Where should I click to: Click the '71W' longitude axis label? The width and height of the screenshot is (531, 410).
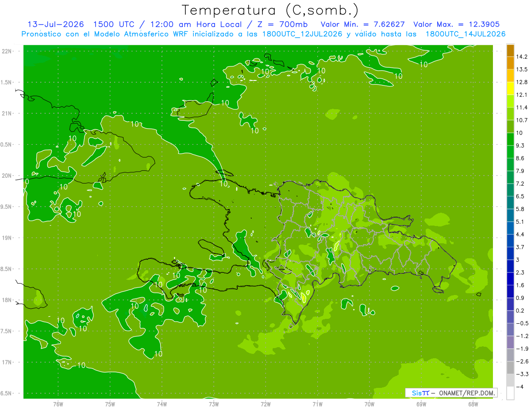coord(317,404)
